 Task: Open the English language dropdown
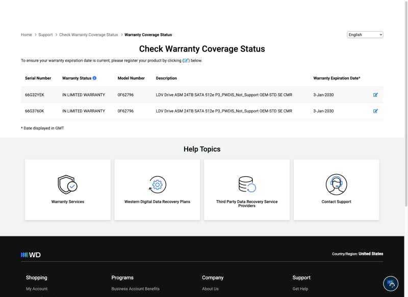[x=365, y=35]
